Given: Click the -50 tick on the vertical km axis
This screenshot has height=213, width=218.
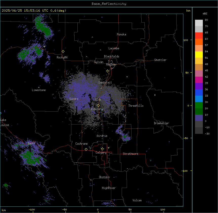Looking at the screenshot, I should (186, 138).
